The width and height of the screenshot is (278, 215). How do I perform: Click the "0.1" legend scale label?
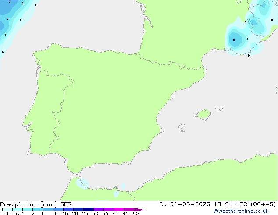coord(5,213)
